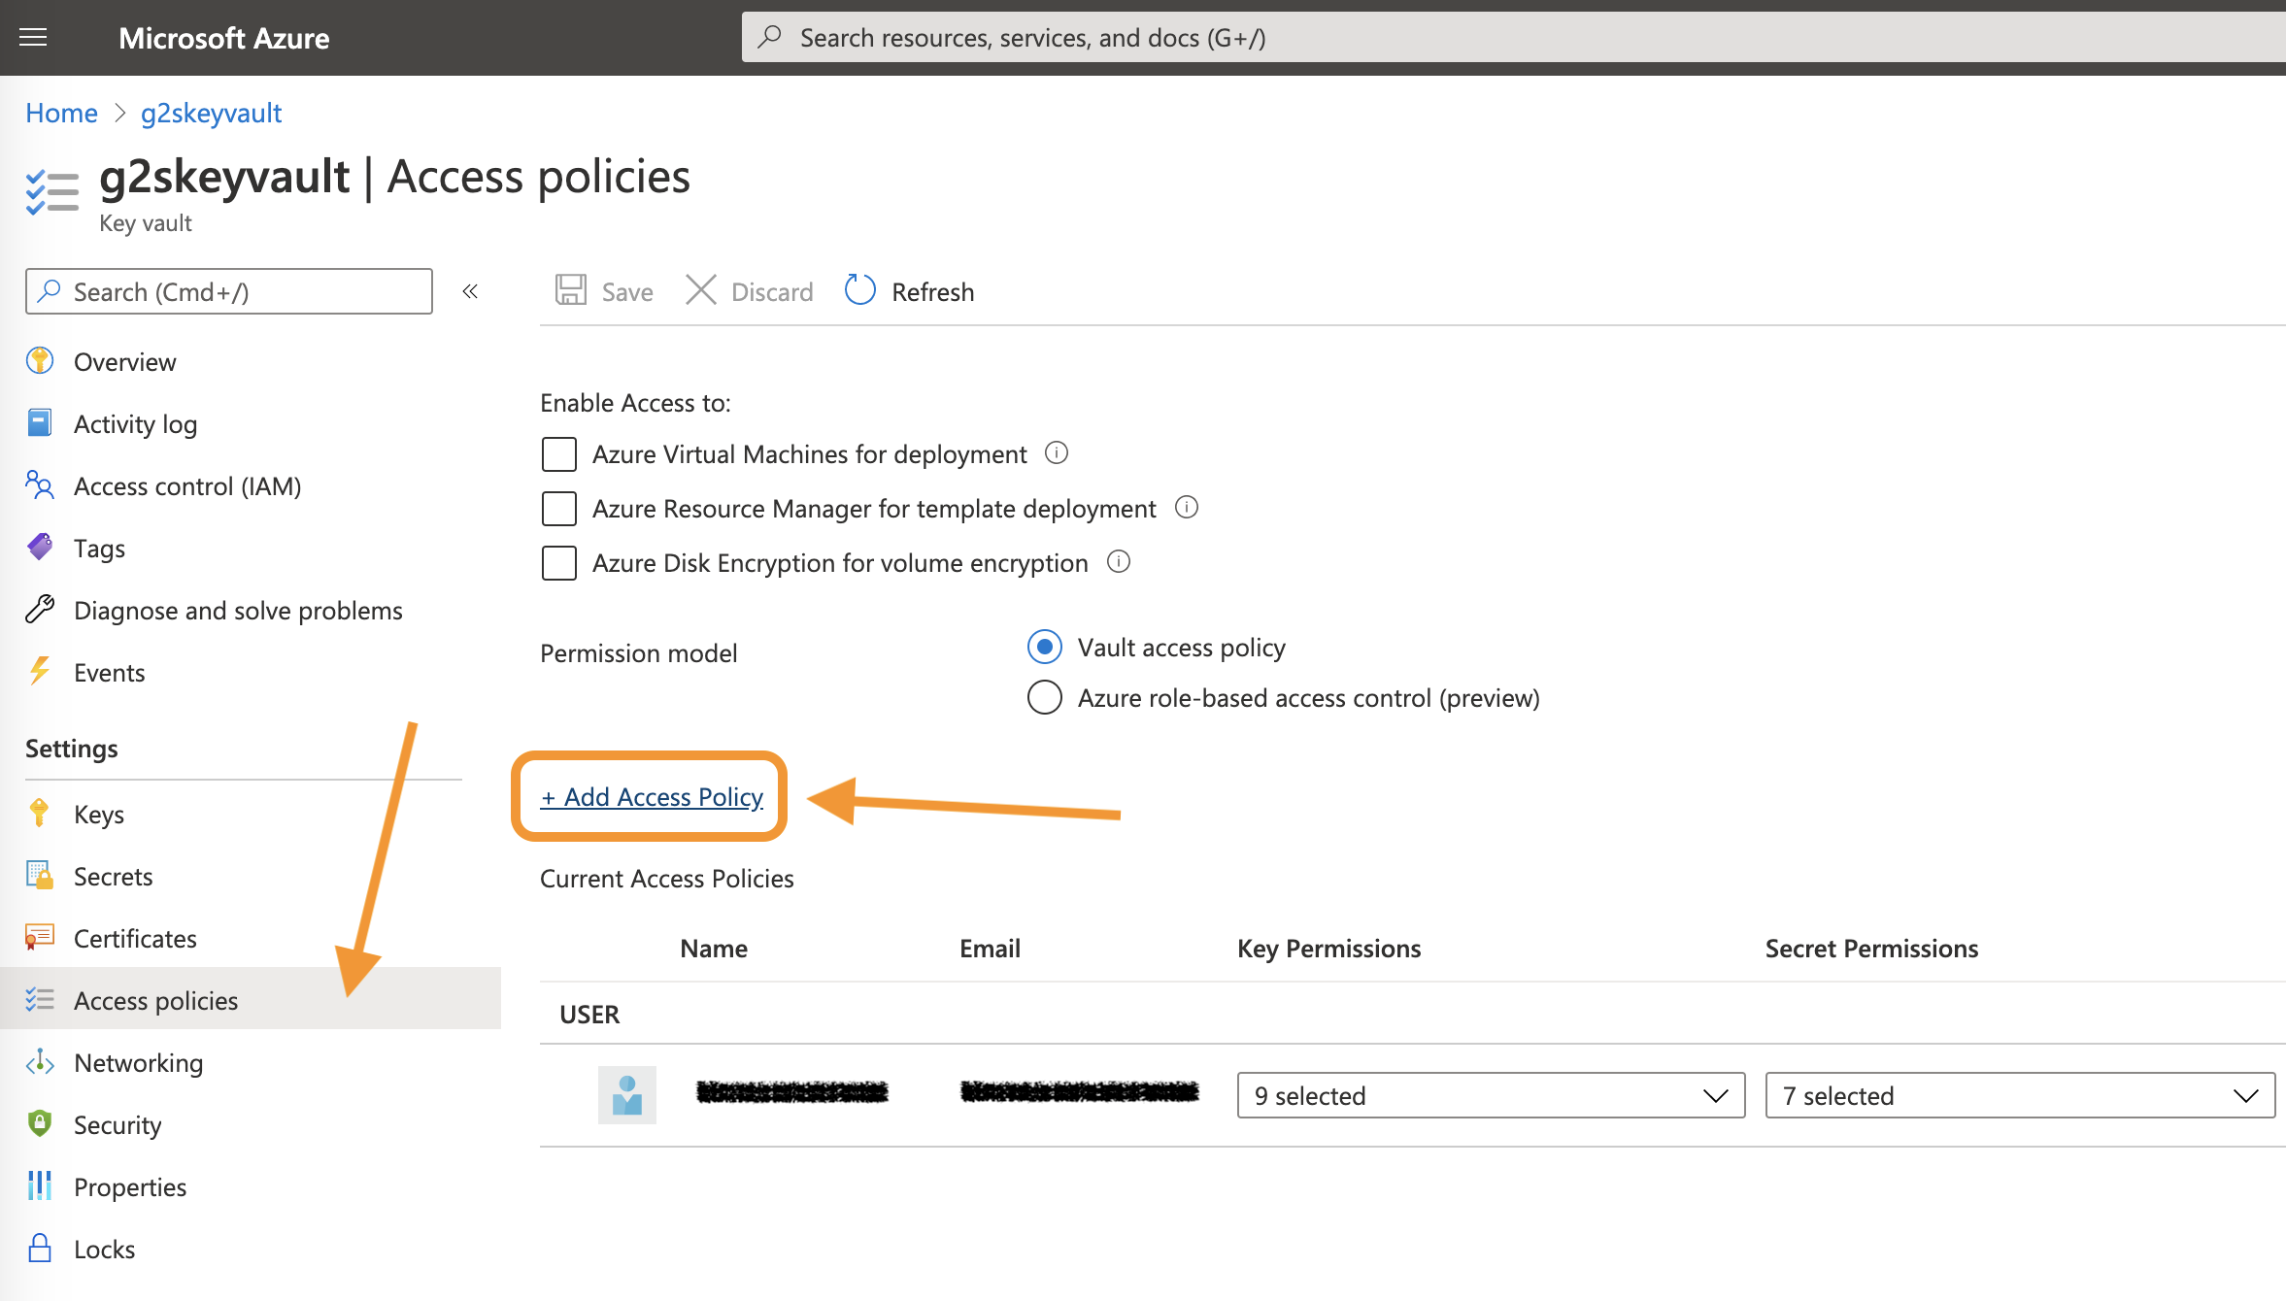Click the Locks padlock icon
Viewport: 2286px width, 1301px height.
click(40, 1249)
